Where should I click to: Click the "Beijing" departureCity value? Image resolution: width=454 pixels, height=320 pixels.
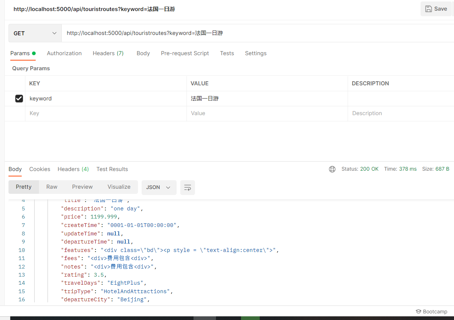[132, 299]
